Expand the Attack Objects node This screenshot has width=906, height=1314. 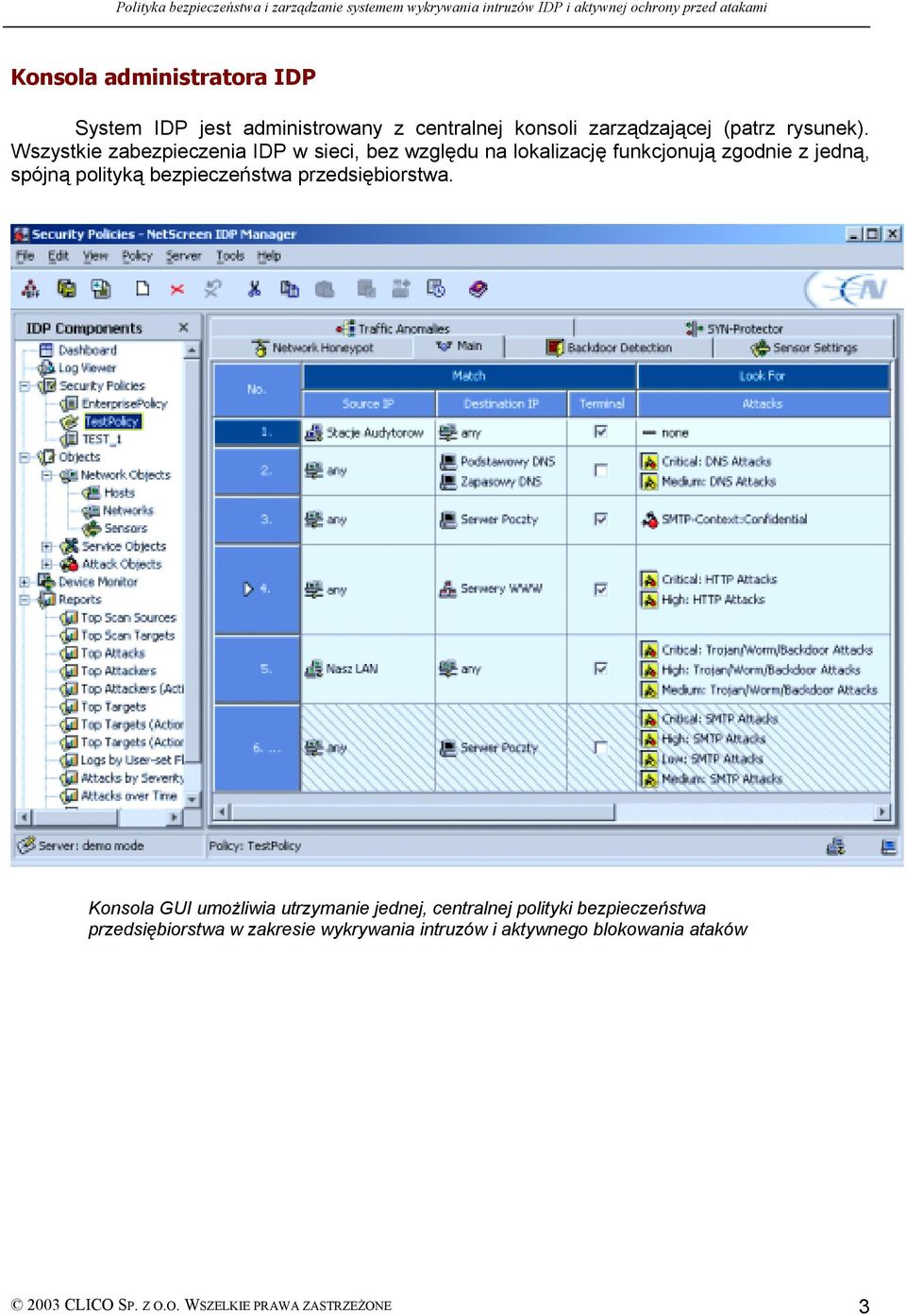[46, 565]
